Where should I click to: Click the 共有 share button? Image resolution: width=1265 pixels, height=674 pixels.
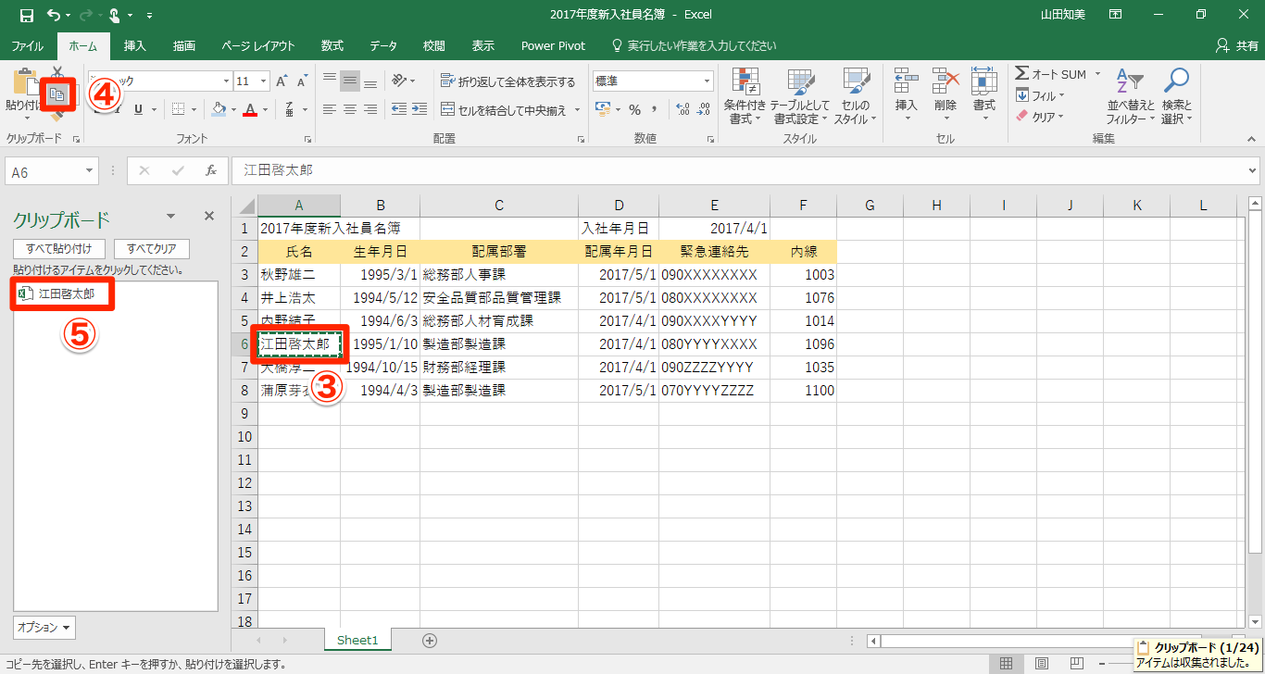click(x=1237, y=45)
